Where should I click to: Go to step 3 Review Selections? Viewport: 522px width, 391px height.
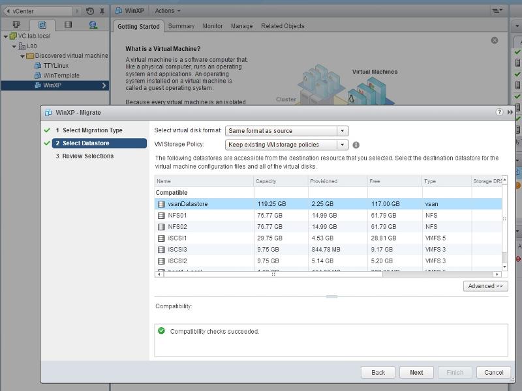click(x=85, y=156)
